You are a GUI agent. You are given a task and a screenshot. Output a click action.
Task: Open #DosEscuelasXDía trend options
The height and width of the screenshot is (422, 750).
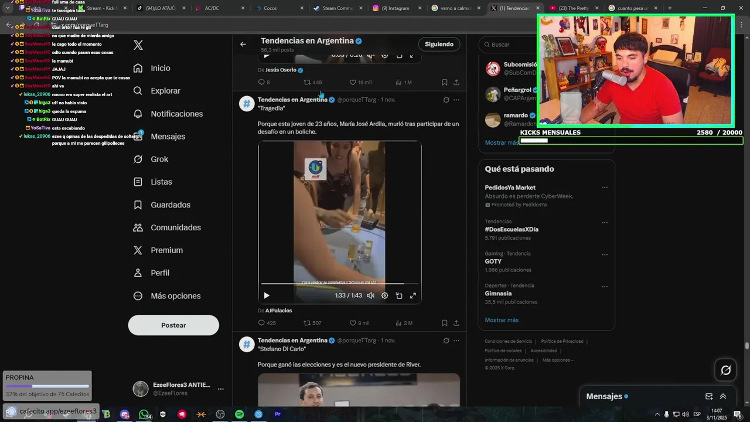[x=605, y=223]
